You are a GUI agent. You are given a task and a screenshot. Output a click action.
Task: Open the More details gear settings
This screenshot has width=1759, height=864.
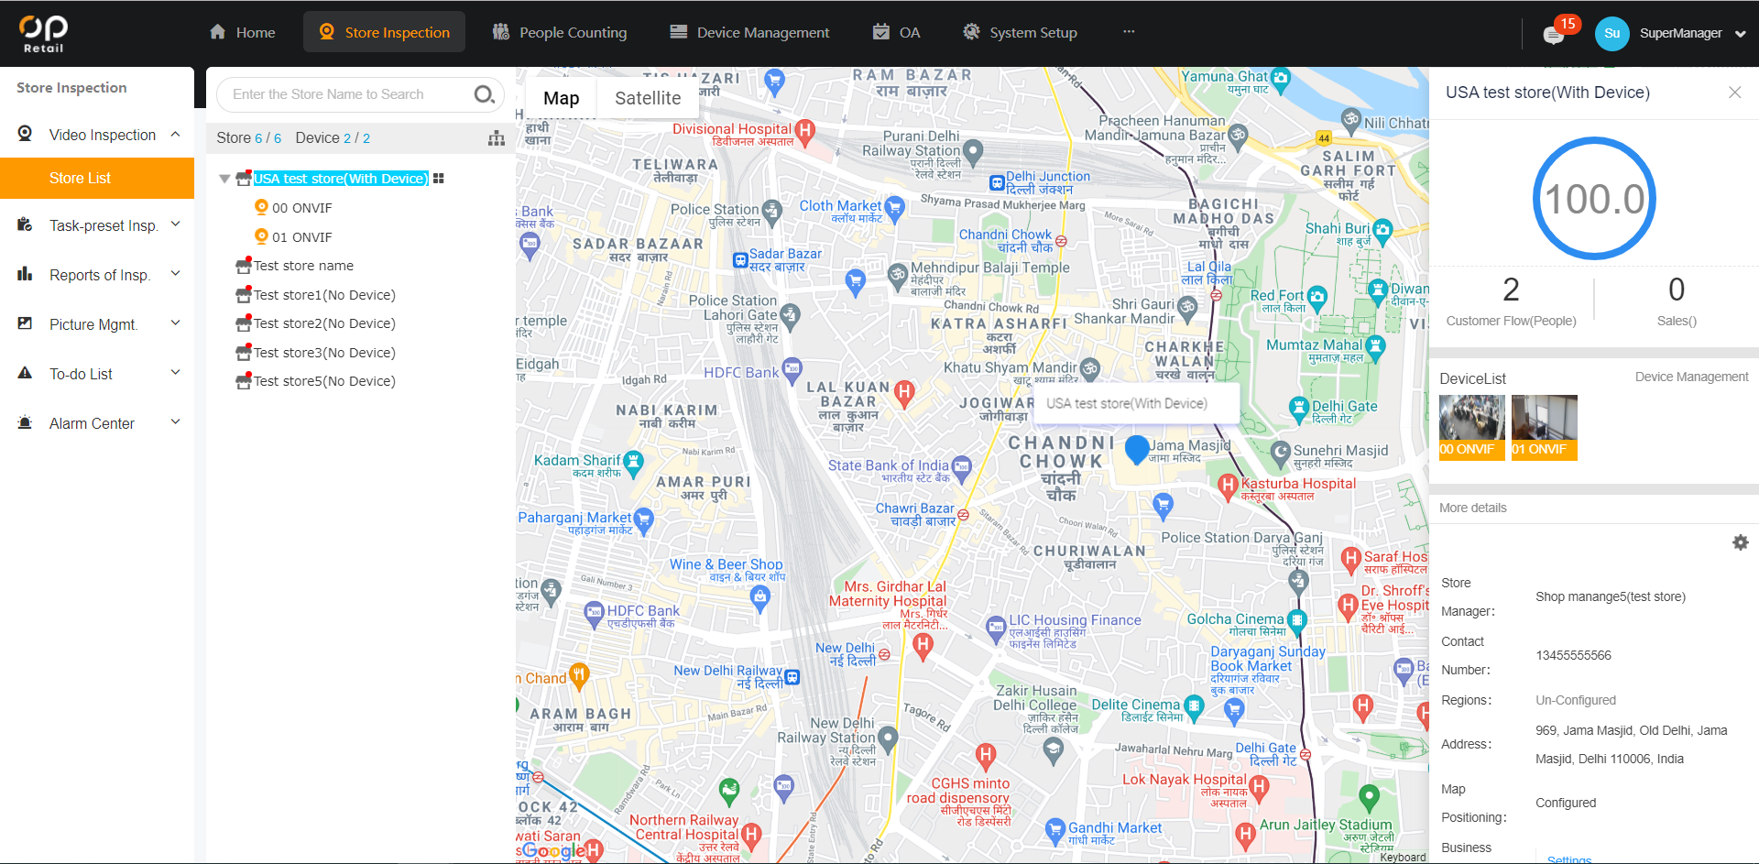pos(1741,542)
